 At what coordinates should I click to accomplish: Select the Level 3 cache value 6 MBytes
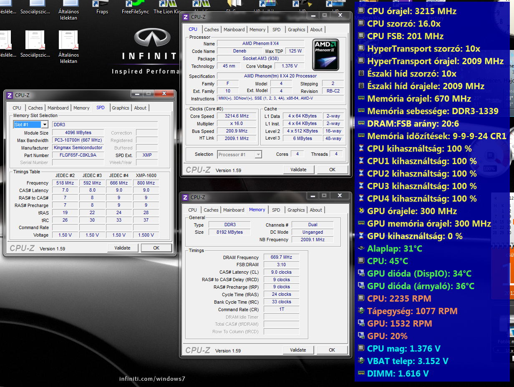pyautogui.click(x=302, y=139)
